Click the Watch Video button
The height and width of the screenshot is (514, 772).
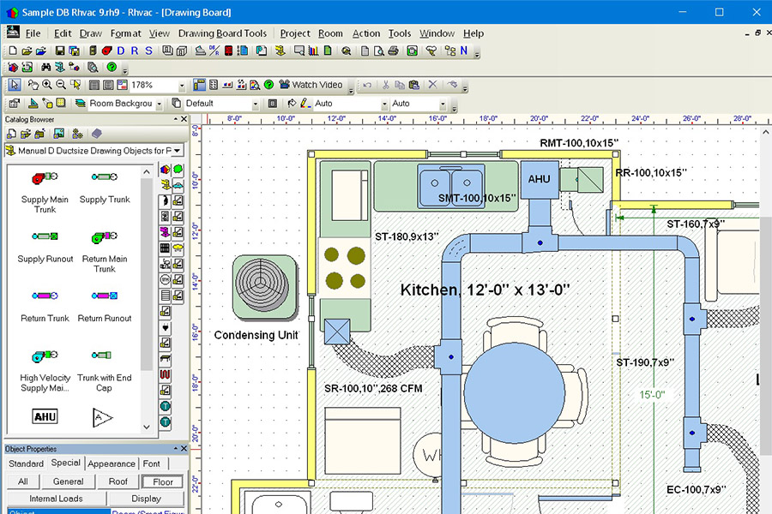click(x=311, y=85)
